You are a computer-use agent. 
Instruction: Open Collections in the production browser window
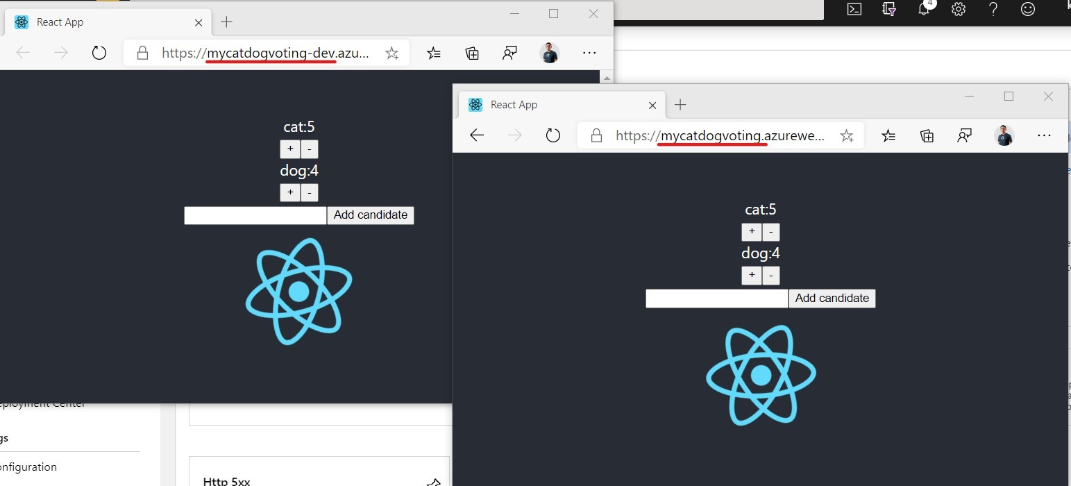point(927,135)
